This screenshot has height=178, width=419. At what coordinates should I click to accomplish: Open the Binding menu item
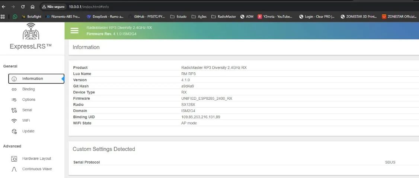pyautogui.click(x=29, y=89)
